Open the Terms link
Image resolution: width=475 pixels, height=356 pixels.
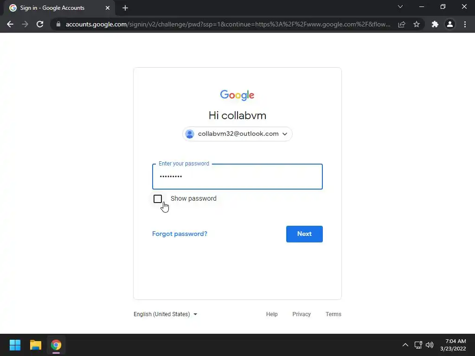[x=333, y=314]
